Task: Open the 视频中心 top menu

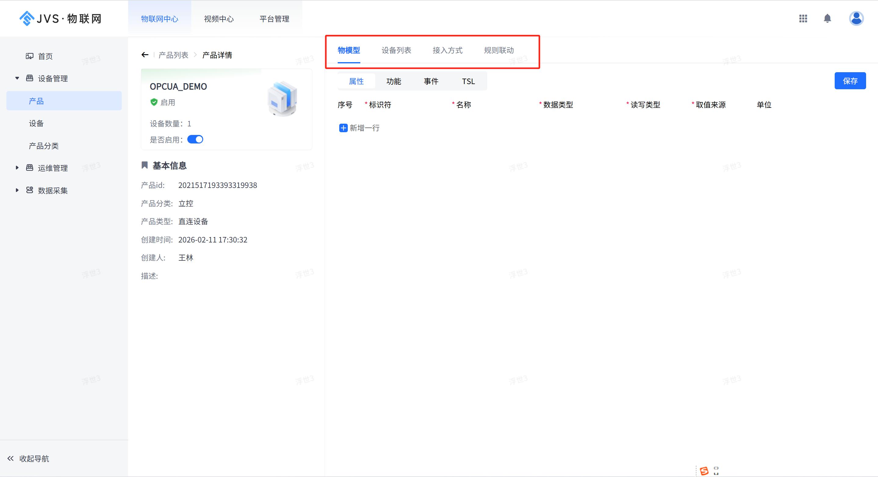Action: pos(219,19)
